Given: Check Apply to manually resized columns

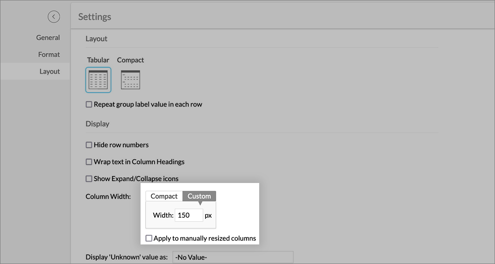Looking at the screenshot, I should click(x=148, y=238).
